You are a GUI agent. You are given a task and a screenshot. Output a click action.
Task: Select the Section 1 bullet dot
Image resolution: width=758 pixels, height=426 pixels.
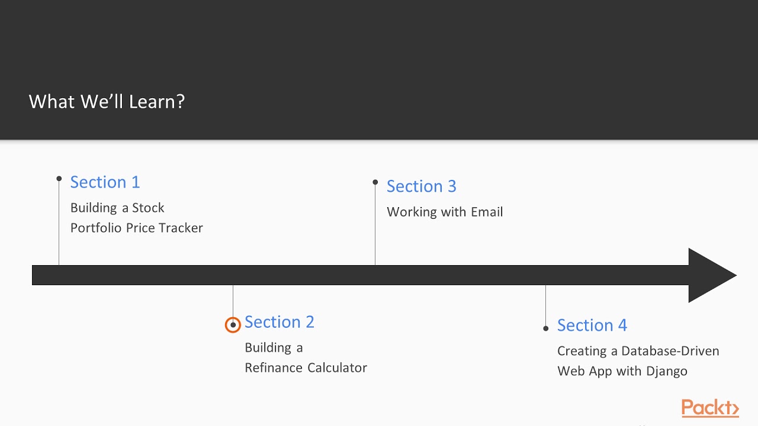(59, 178)
